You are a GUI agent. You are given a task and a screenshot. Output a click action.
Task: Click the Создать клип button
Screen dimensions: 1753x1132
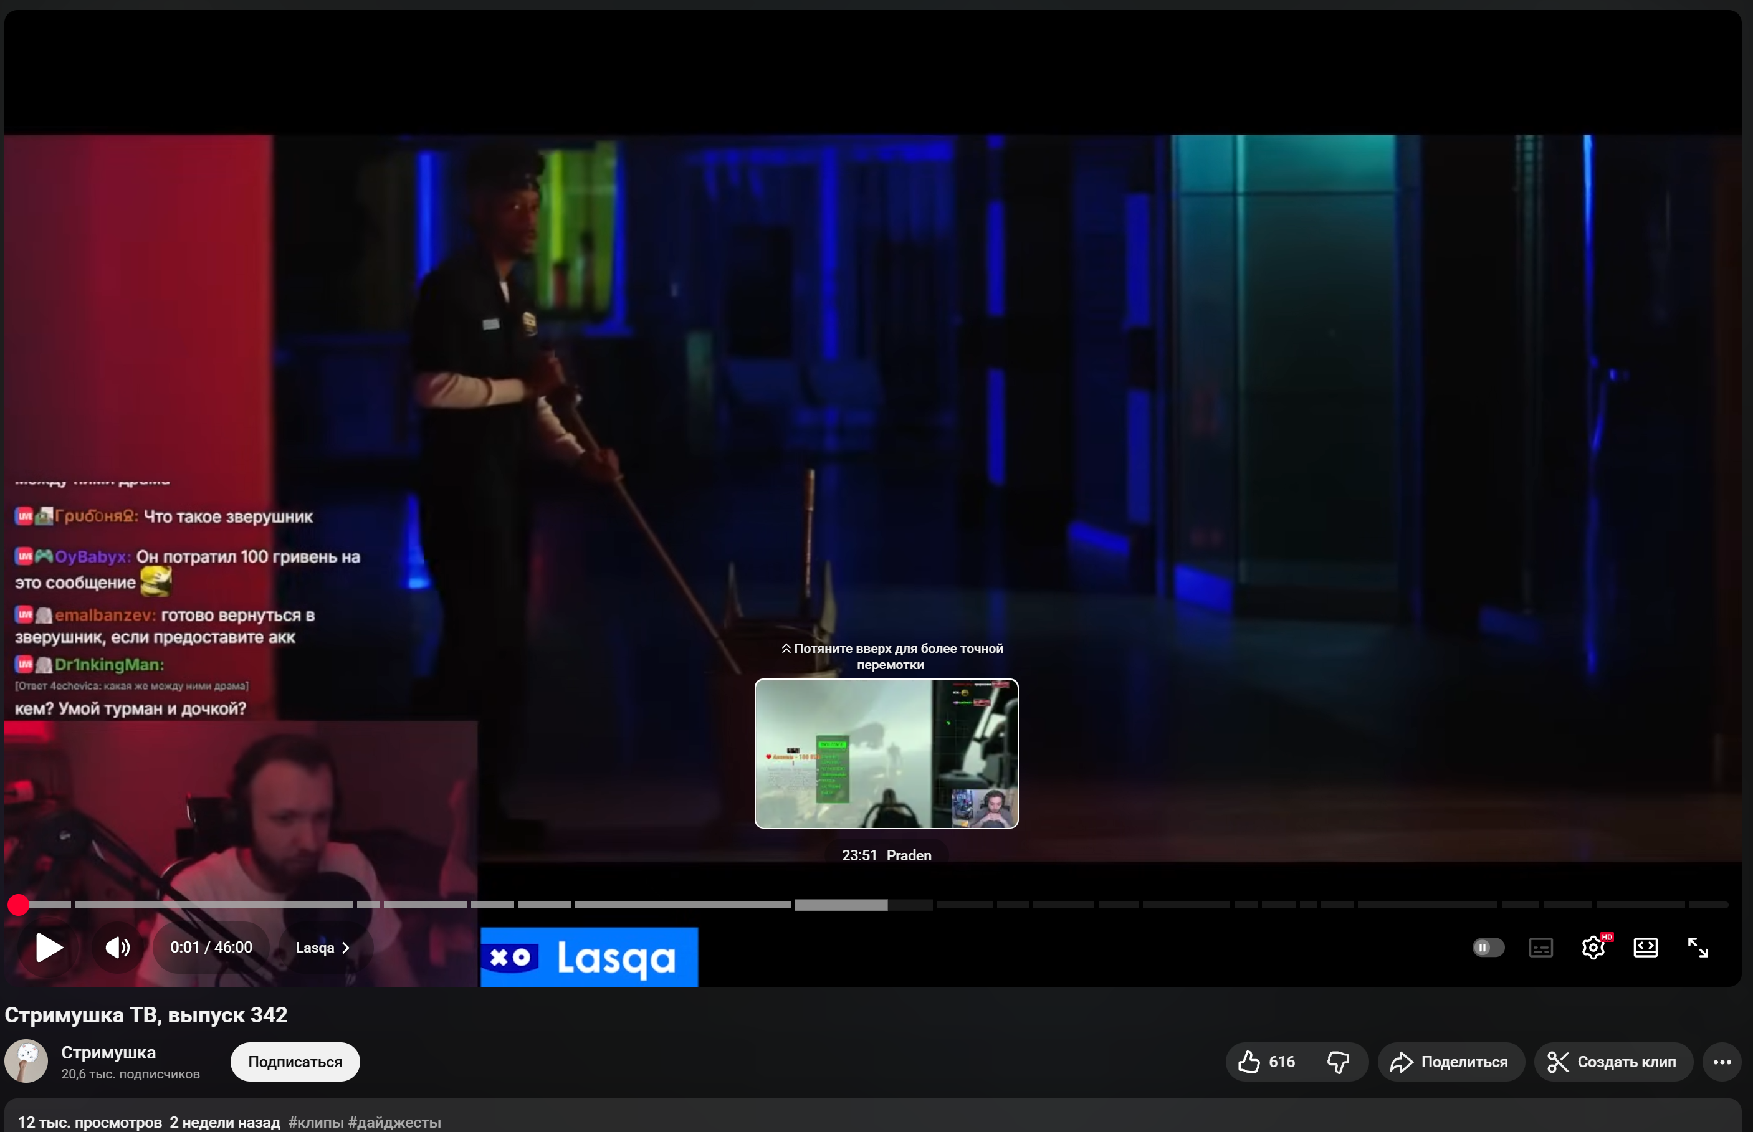tap(1613, 1062)
